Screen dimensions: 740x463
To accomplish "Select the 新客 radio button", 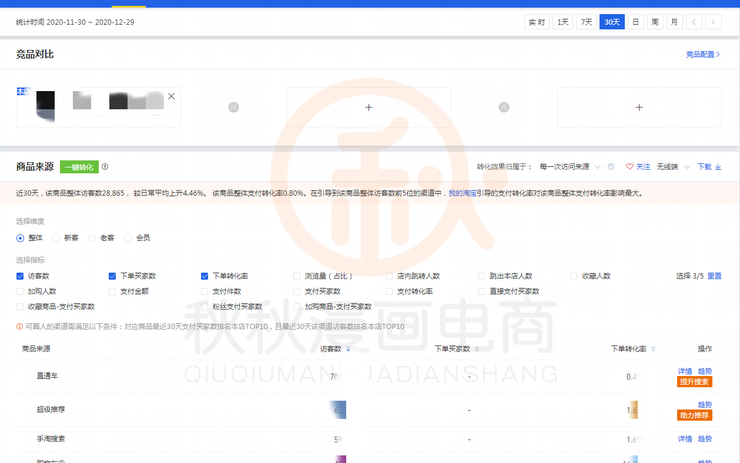I will [x=56, y=238].
